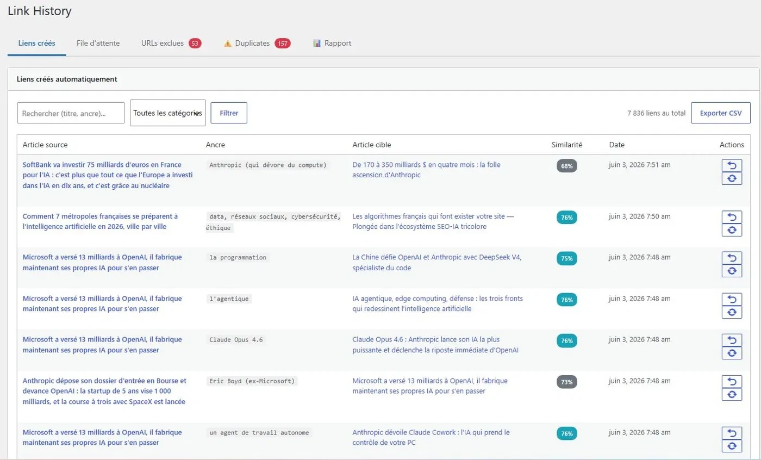
Task: Regenerate the link with anchor "Claude Opus 4.6"
Action: [x=732, y=353]
